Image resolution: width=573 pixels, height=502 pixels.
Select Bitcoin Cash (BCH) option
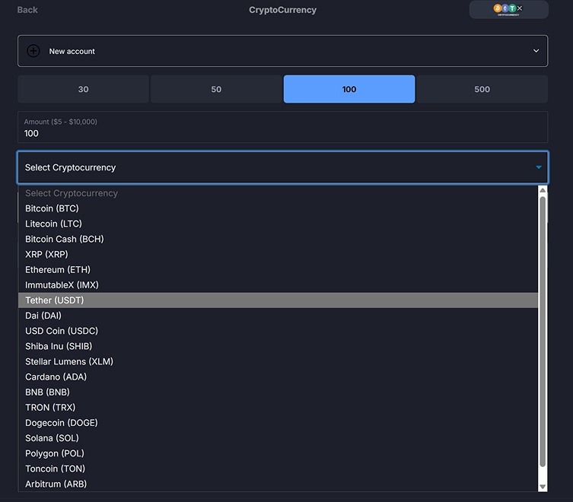click(278, 239)
